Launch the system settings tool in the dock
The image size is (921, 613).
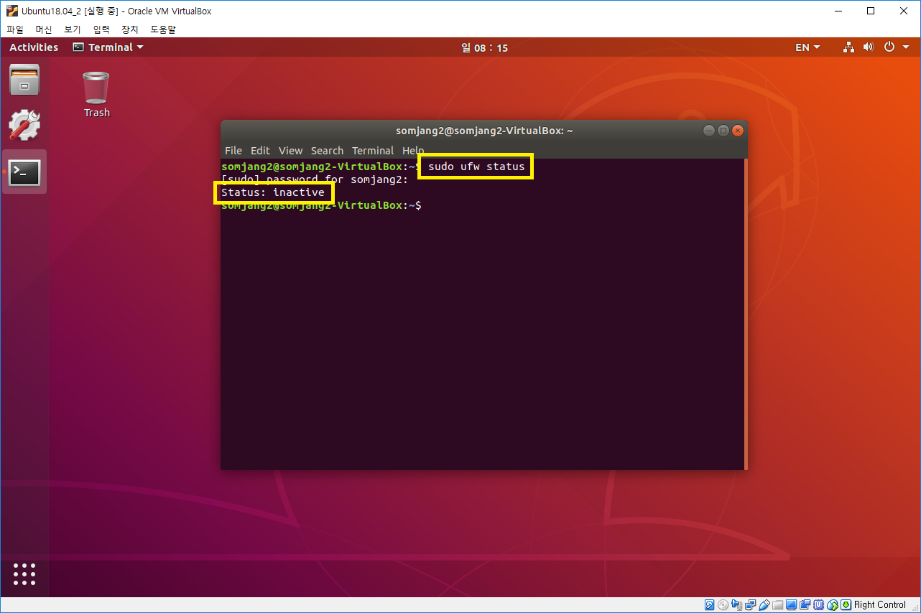pos(24,126)
